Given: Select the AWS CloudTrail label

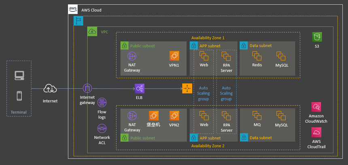Looking at the screenshot, I should (316, 144).
